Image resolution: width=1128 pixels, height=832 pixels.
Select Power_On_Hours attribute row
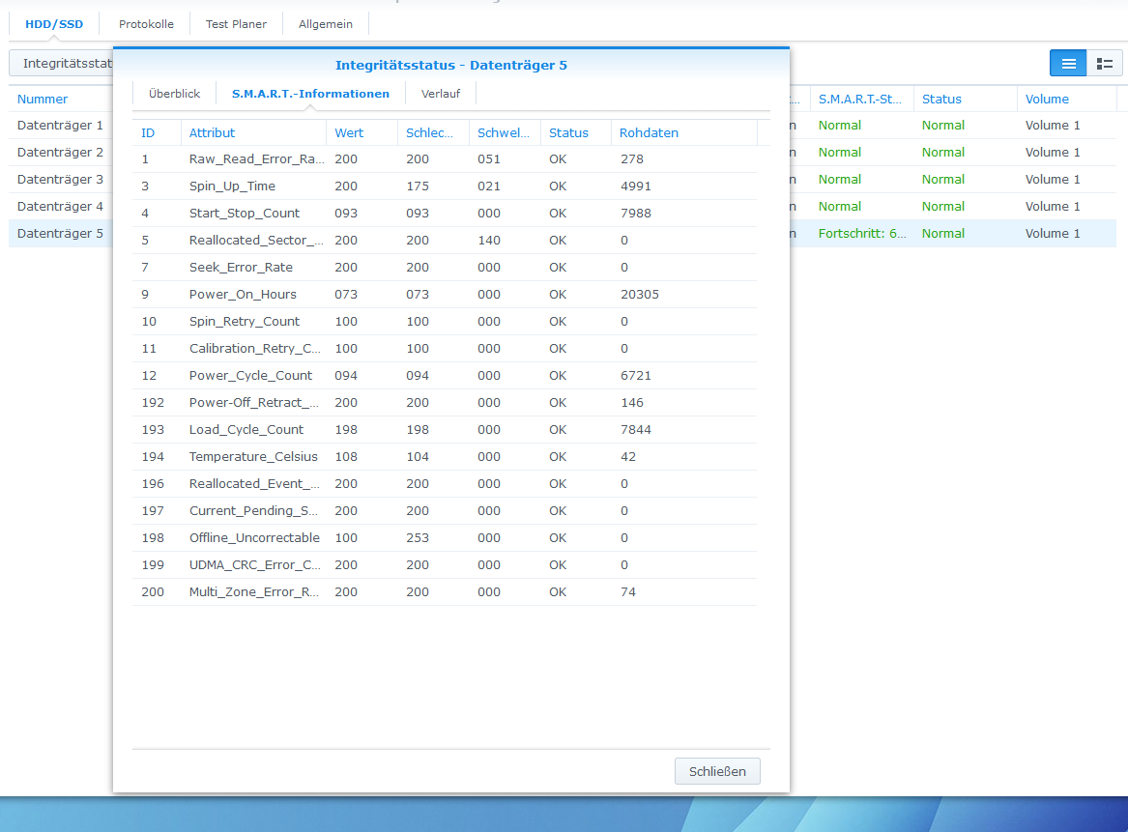[445, 294]
